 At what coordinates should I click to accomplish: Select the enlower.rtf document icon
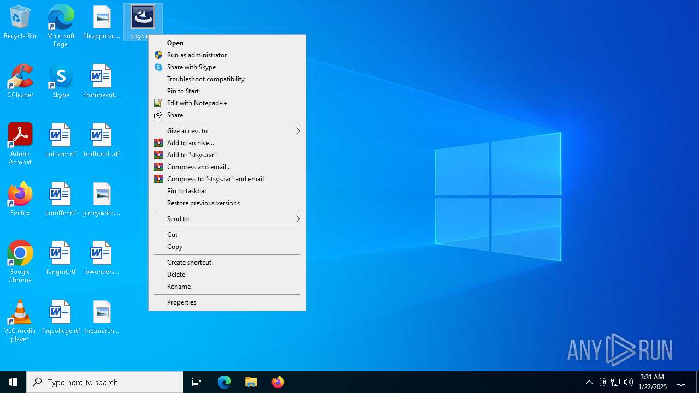(61, 140)
